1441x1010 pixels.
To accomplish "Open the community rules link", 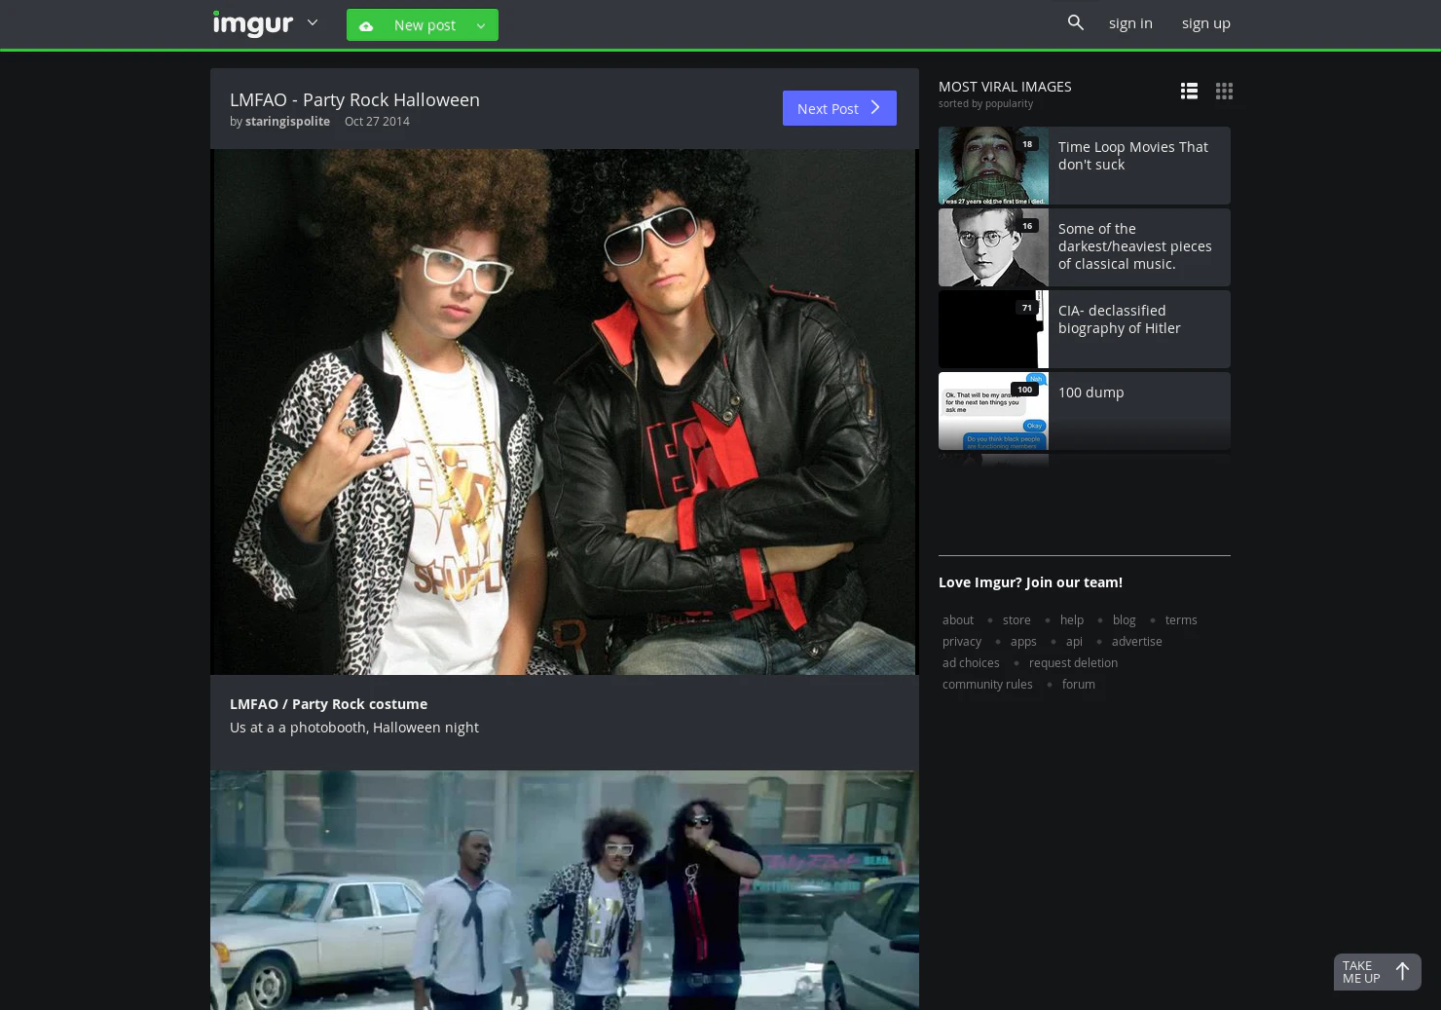I will pos(987,685).
